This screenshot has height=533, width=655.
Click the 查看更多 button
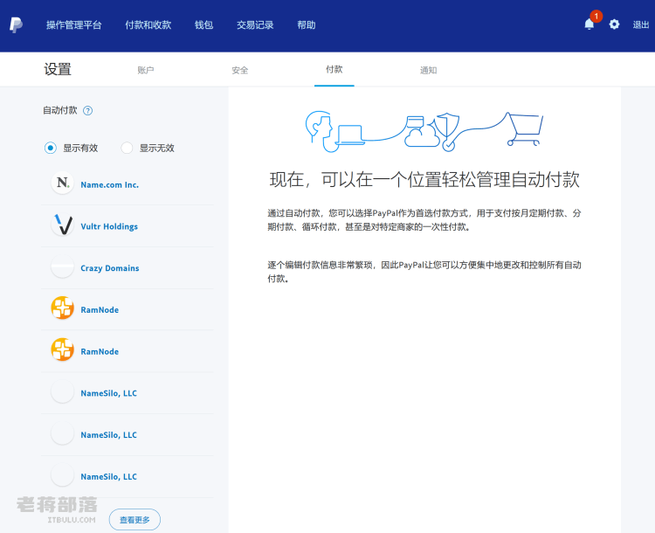click(134, 520)
